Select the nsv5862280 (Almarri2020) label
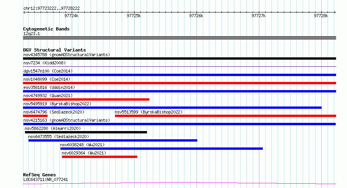This screenshot has height=188, width=347. (53, 128)
